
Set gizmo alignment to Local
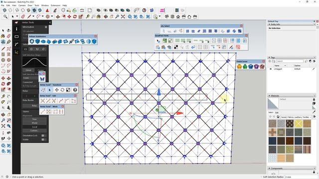tap(34, 127)
